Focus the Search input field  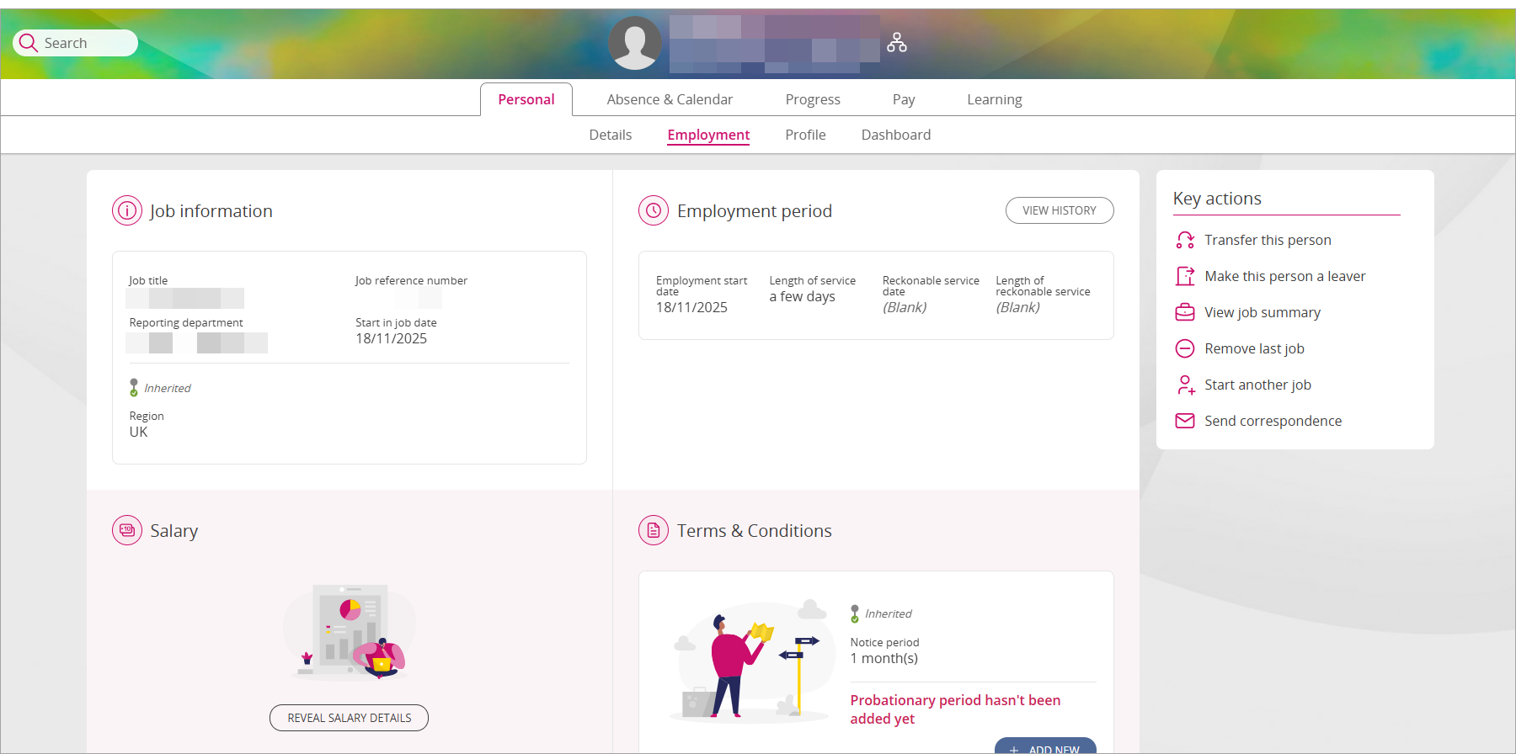pyautogui.click(x=84, y=43)
